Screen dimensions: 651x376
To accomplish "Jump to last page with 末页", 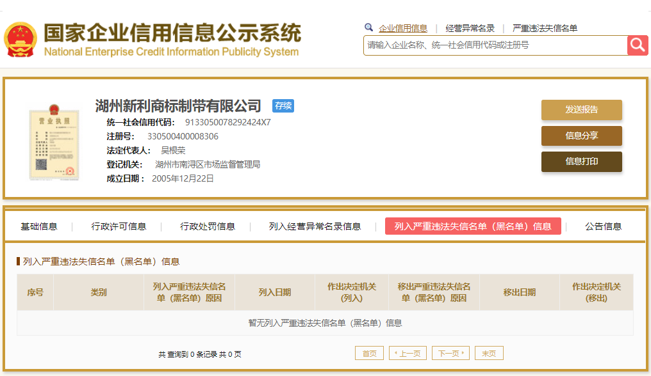I will 489,353.
